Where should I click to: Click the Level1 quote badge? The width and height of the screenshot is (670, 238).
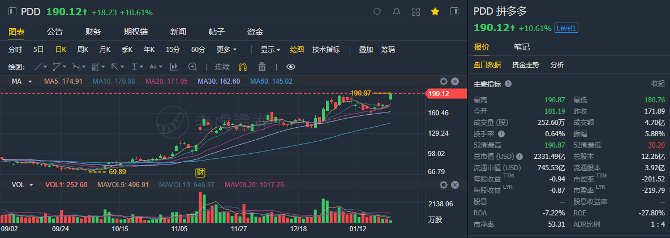(x=566, y=28)
